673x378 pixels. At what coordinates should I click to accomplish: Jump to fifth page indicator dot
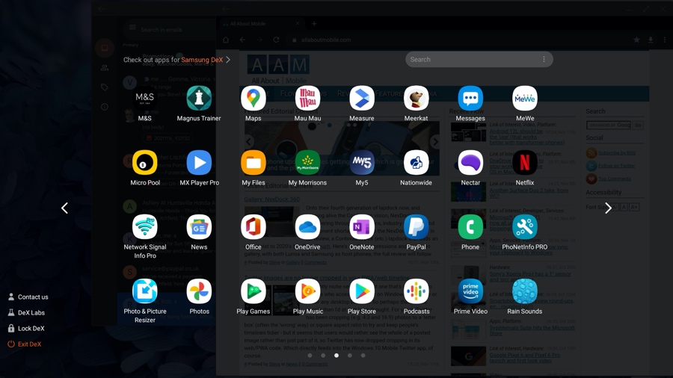point(363,356)
